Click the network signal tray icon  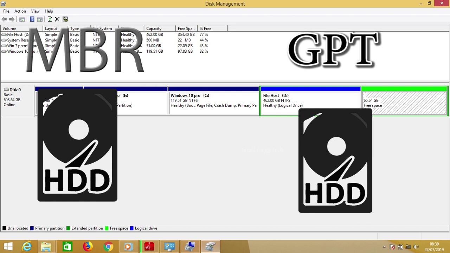click(408, 247)
